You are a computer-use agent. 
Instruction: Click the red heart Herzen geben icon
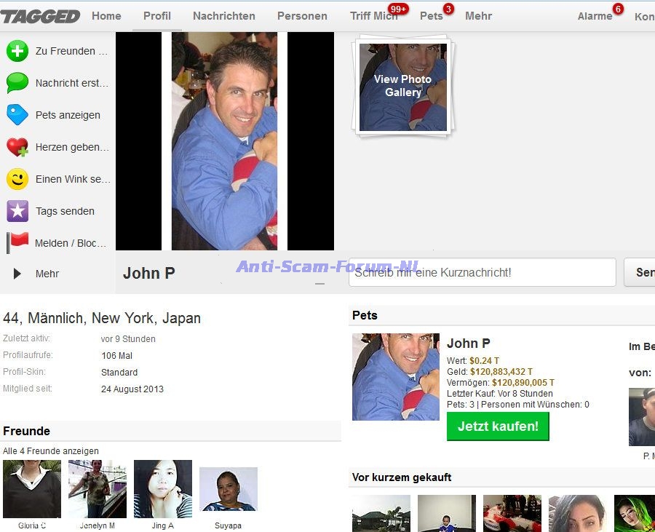click(17, 147)
